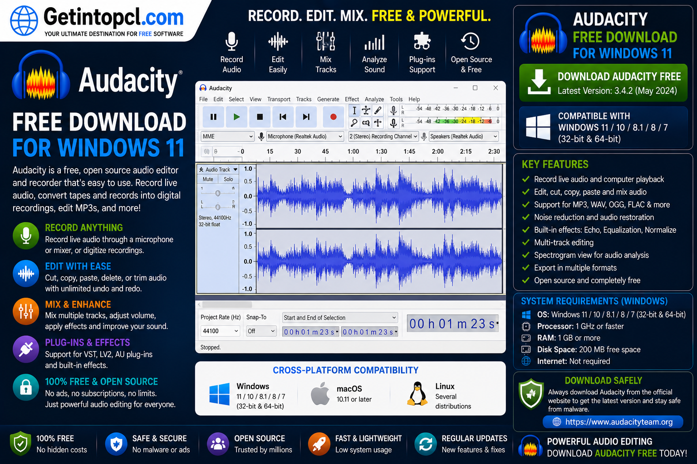Stop the audio with the Stop button

[x=260, y=117]
